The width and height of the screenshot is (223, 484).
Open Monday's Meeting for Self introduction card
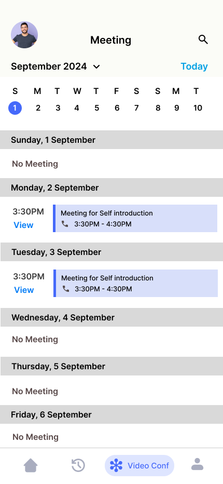[x=135, y=218]
